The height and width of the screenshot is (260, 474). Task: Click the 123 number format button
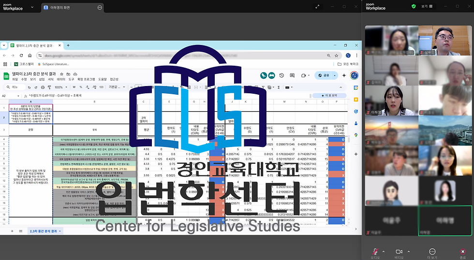pos(101,87)
